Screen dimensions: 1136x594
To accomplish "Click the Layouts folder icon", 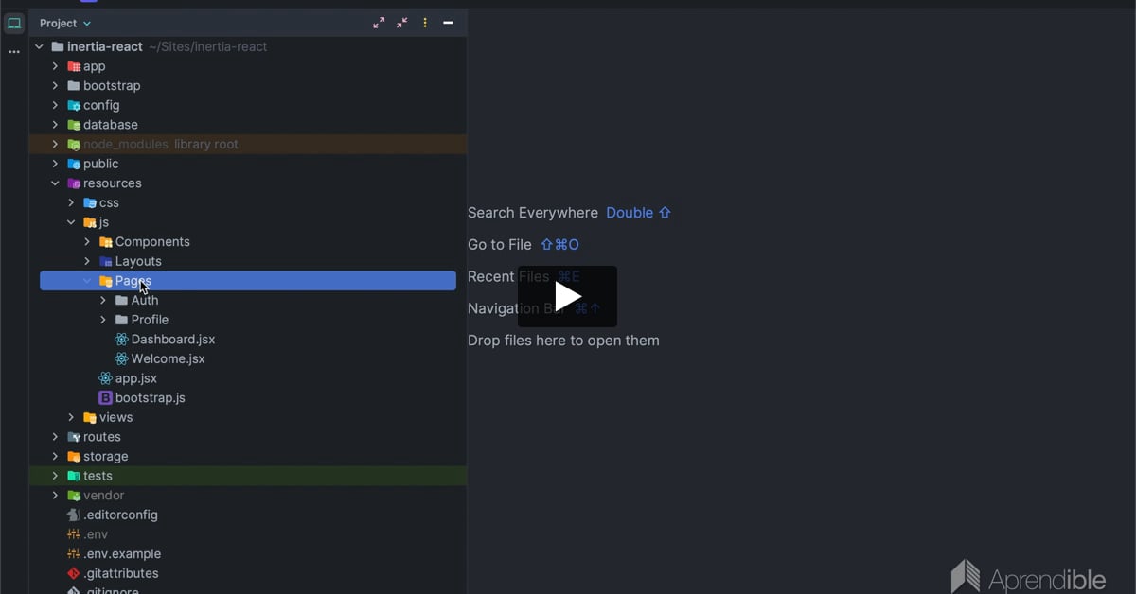I will click(x=106, y=261).
